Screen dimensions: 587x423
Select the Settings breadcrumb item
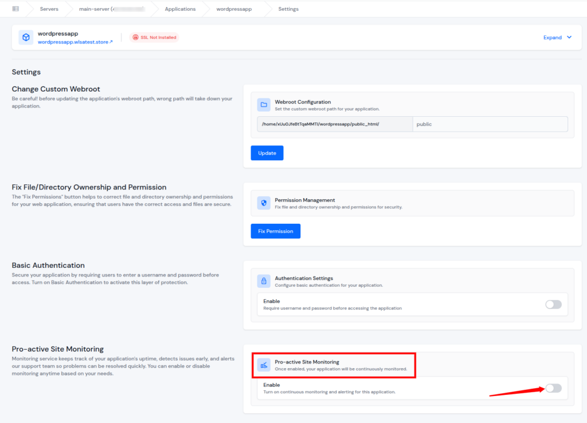(x=288, y=9)
